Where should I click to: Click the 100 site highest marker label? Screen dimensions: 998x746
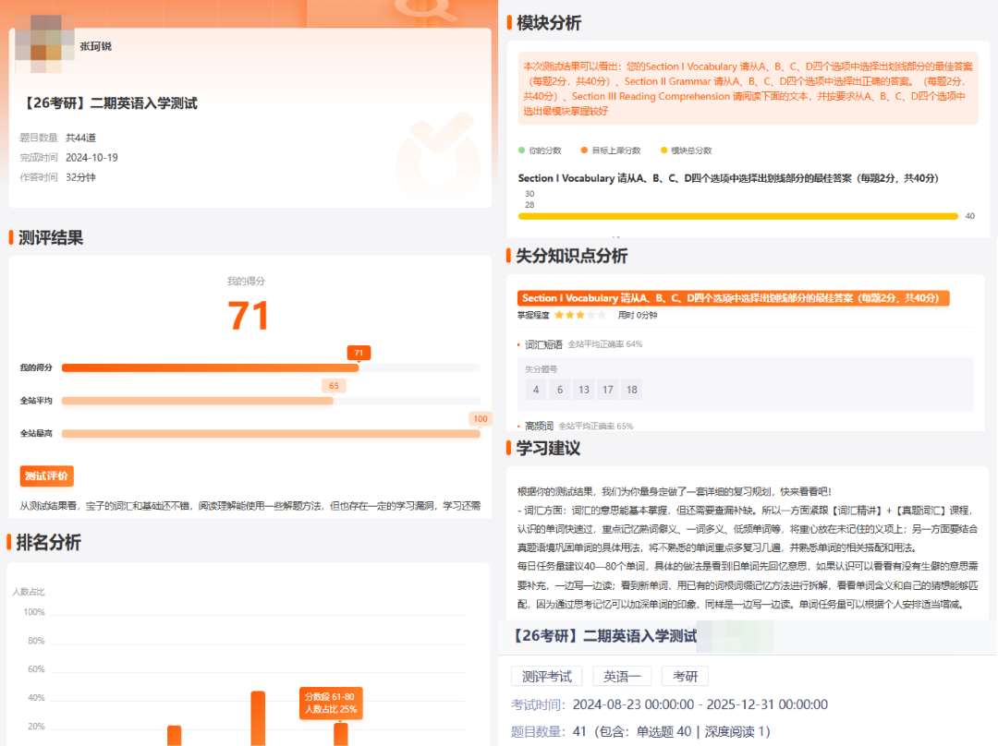[481, 418]
